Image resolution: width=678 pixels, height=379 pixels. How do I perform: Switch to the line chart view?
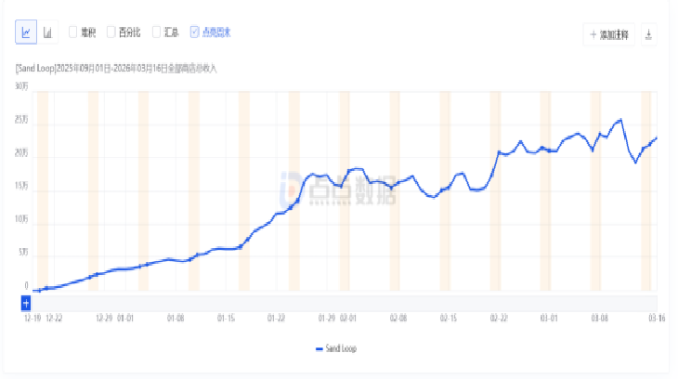tap(26, 33)
